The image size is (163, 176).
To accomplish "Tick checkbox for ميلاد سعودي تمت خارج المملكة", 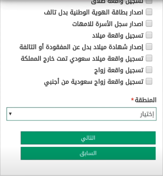I will [149, 58].
